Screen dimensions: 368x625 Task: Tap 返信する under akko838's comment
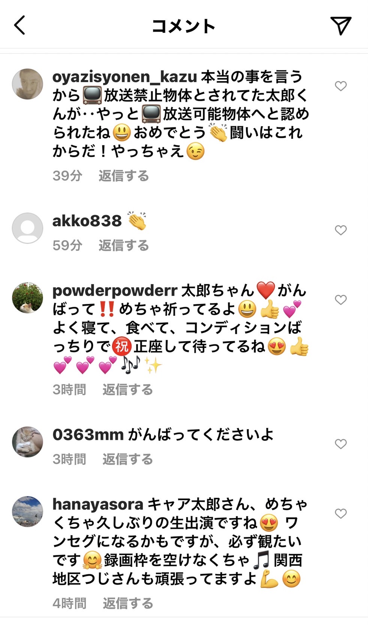[x=124, y=245]
